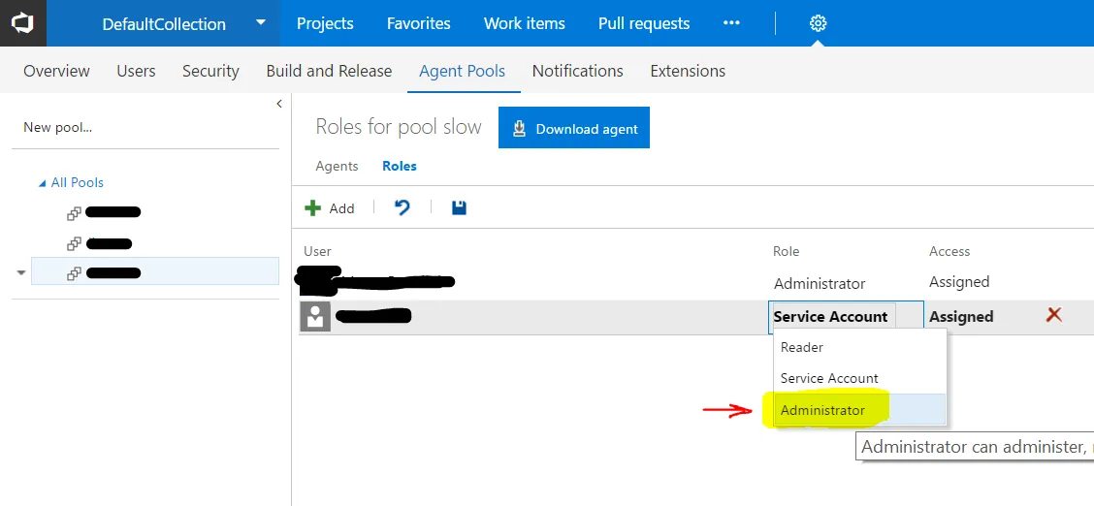Select Administrator from the role dropdown
The width and height of the screenshot is (1094, 506).
(x=823, y=410)
